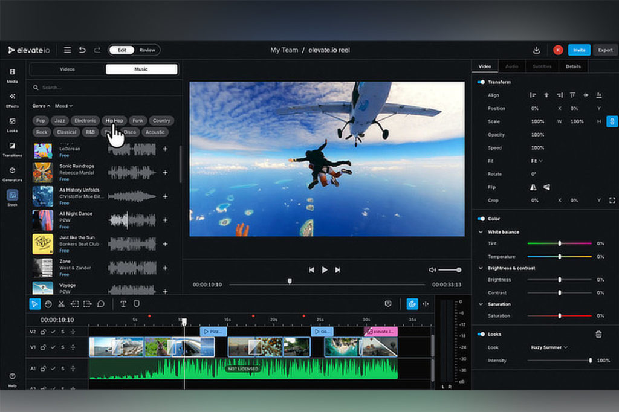Select the scissors cut tool

coord(61,304)
